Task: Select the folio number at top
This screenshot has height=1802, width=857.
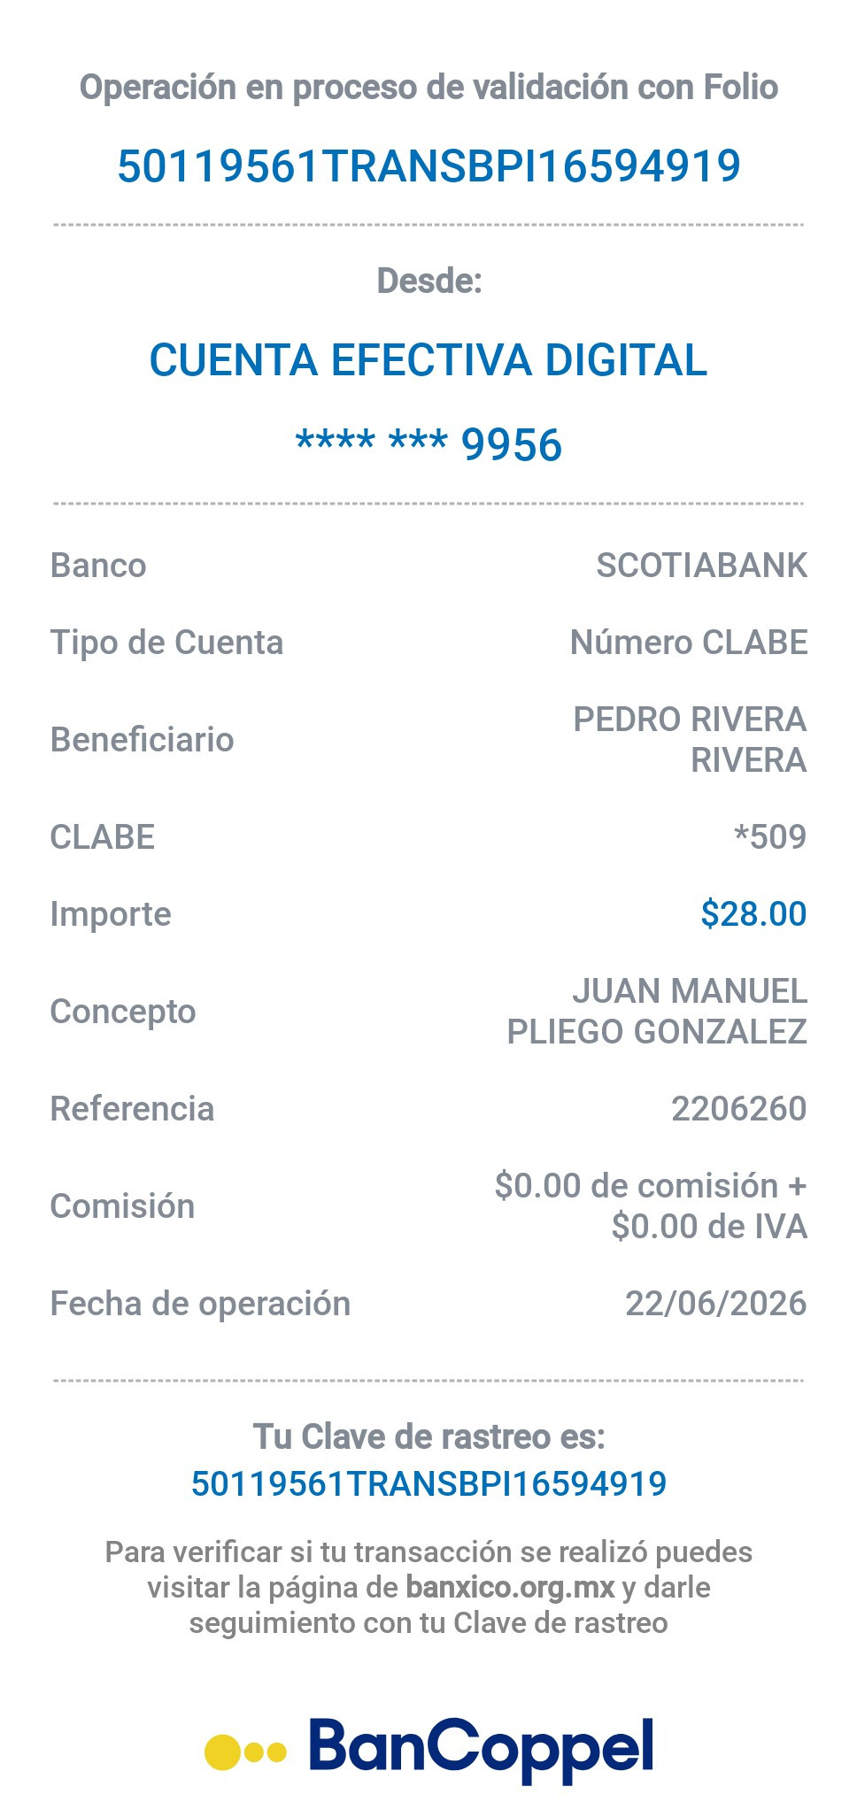Action: (428, 166)
